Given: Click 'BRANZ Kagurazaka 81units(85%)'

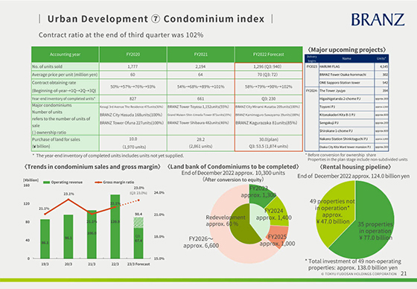Looking at the screenshot, I should click(267, 123).
